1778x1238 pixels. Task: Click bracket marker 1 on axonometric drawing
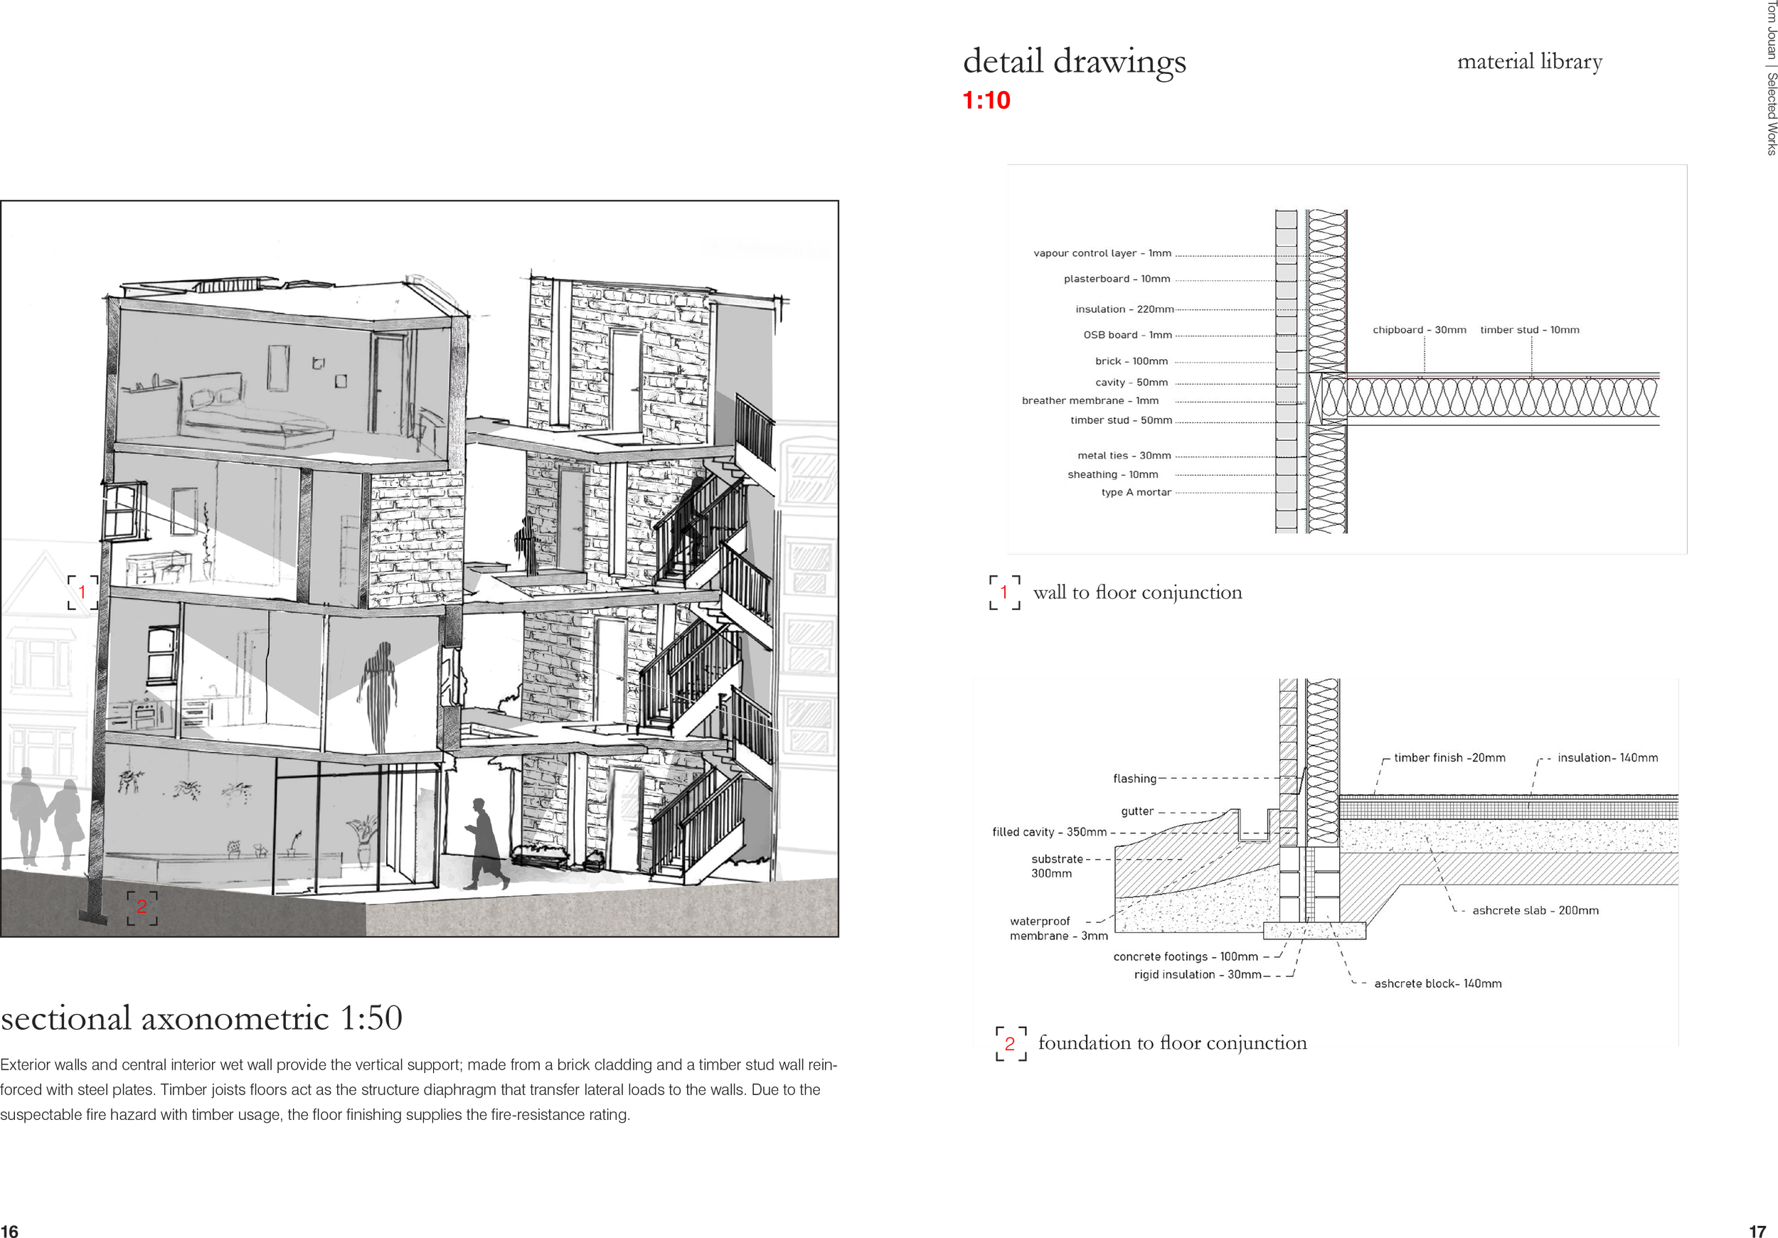click(x=82, y=592)
